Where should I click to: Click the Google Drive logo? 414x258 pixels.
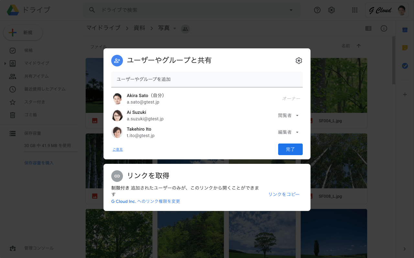click(x=13, y=10)
